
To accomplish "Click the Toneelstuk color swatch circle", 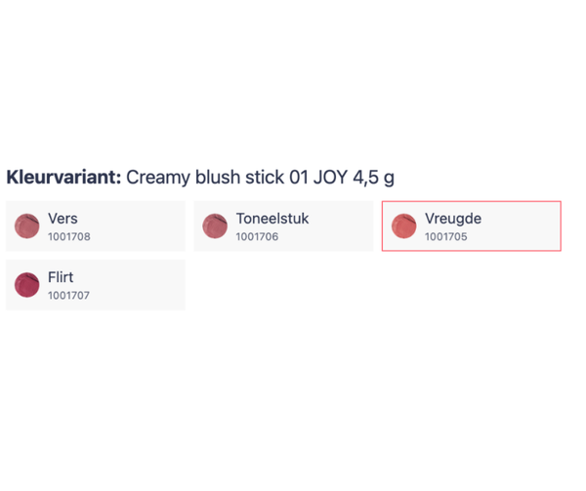I will point(215,226).
